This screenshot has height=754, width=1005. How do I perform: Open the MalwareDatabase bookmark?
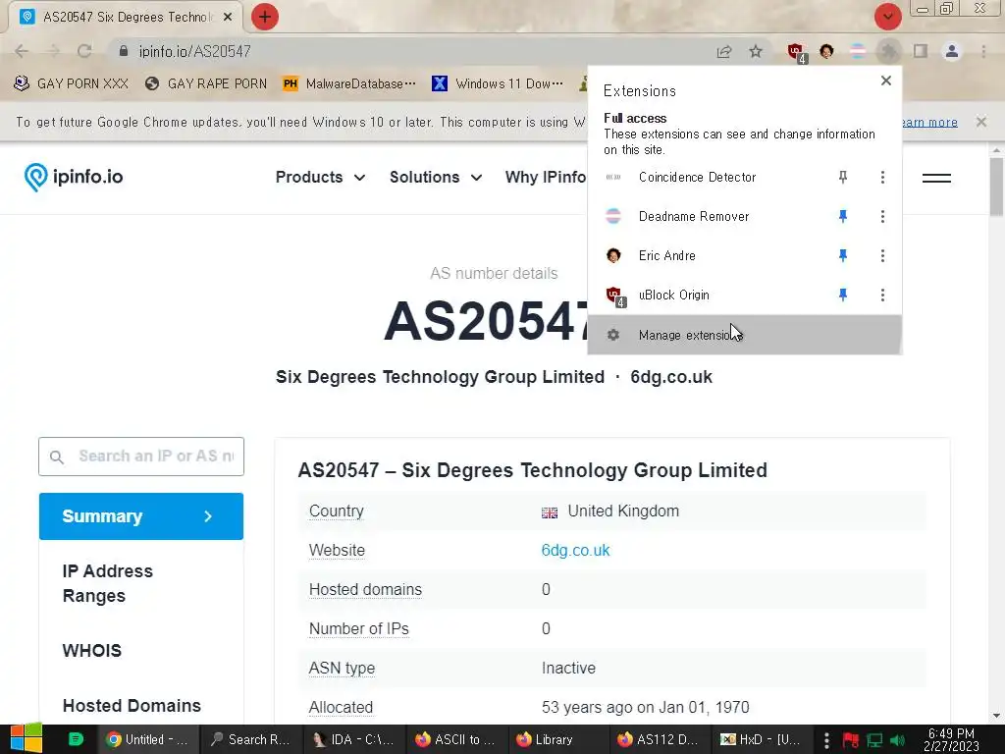tap(349, 83)
